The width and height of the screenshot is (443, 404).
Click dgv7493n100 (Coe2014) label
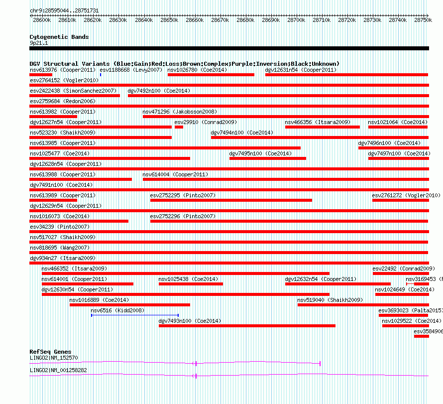click(x=190, y=321)
